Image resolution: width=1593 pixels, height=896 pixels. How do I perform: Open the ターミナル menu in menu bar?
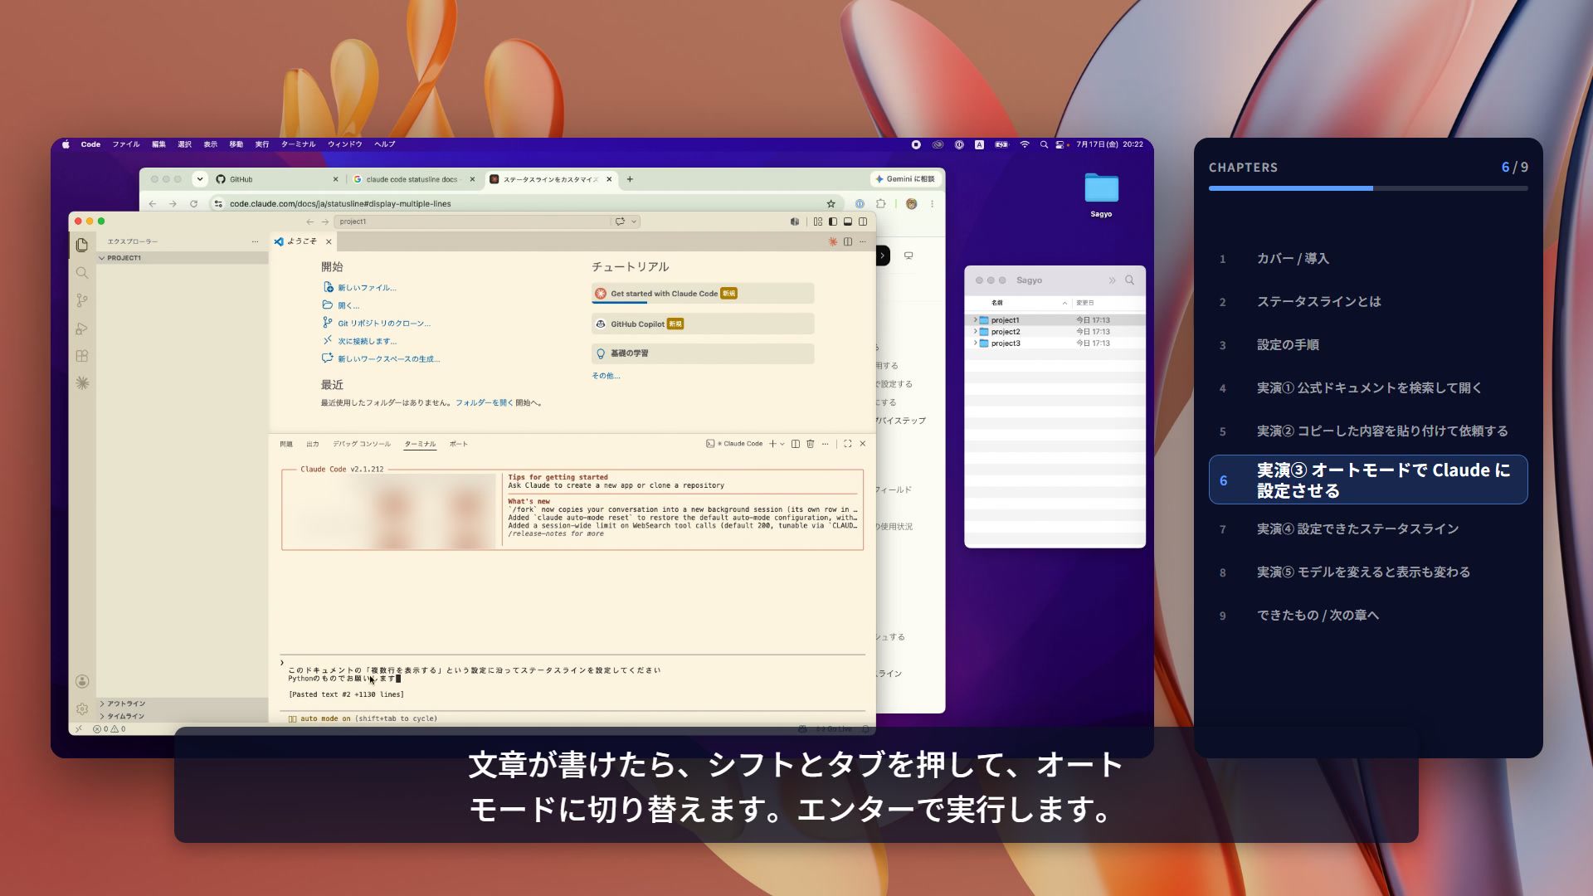(299, 144)
